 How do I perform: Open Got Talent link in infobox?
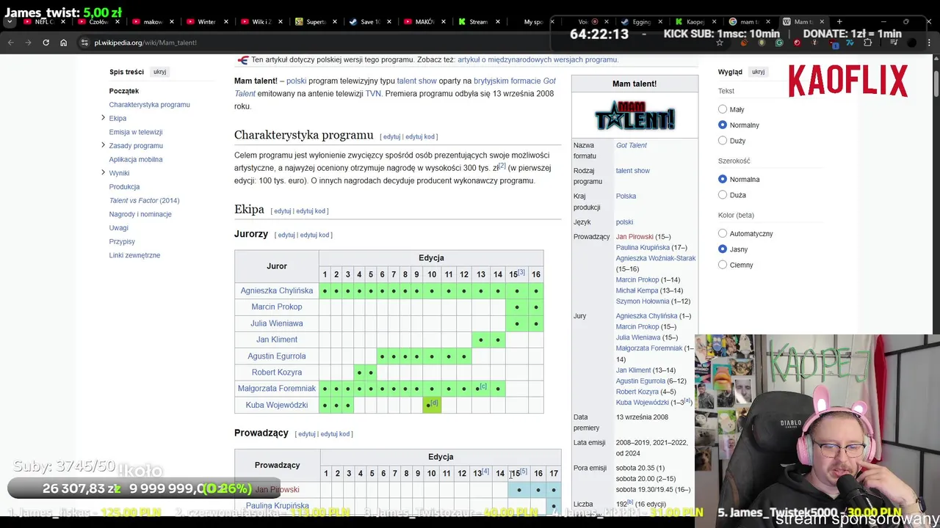tap(632, 145)
